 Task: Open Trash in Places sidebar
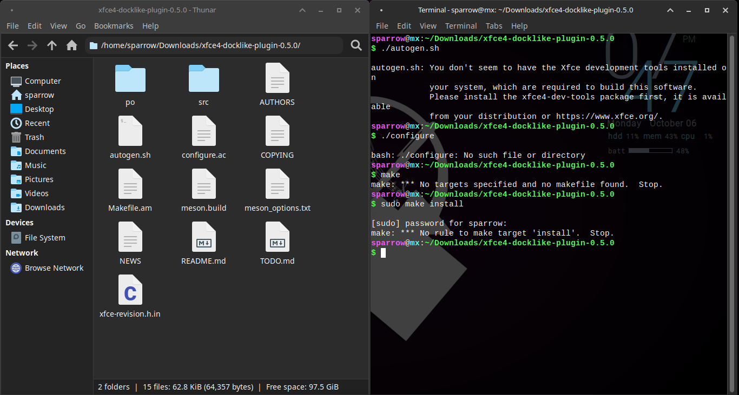pos(34,137)
